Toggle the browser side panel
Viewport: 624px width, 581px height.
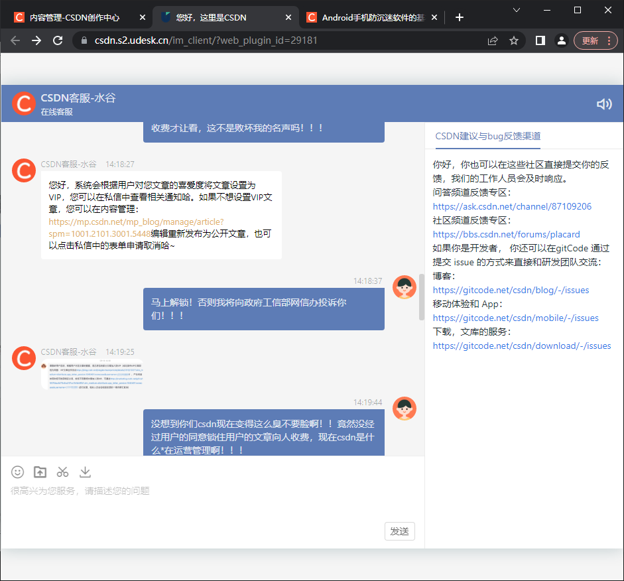540,40
